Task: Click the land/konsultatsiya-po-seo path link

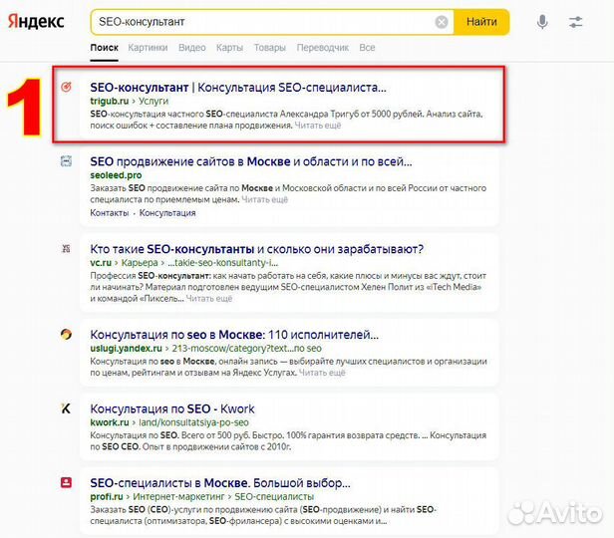Action: pyautogui.click(x=193, y=422)
